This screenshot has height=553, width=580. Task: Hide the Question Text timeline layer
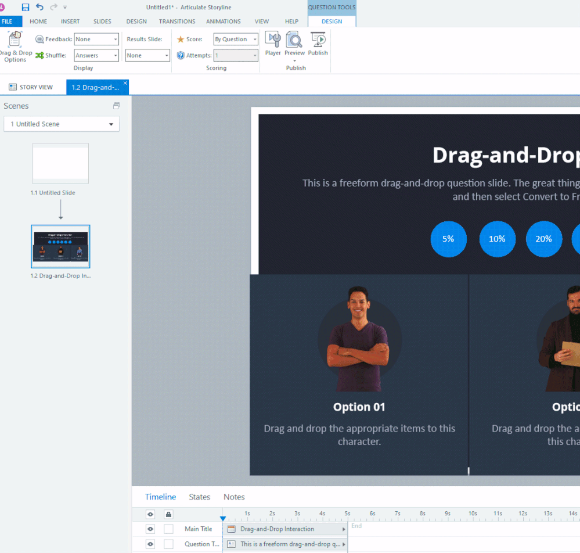(x=150, y=544)
